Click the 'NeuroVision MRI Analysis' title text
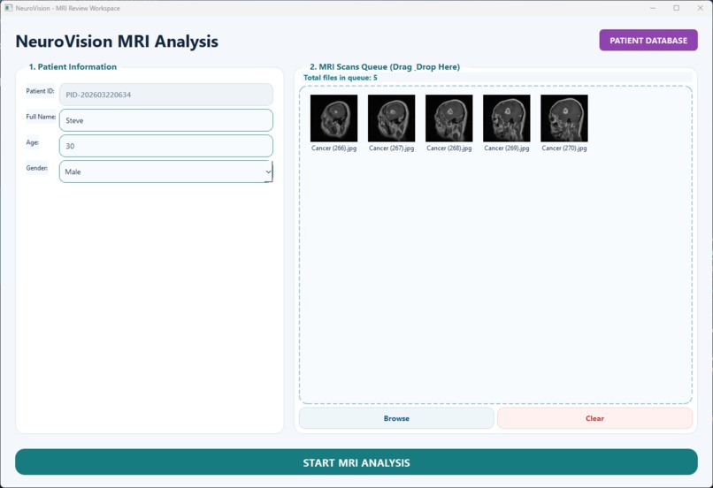Screen dimensions: 713x488 (117, 42)
